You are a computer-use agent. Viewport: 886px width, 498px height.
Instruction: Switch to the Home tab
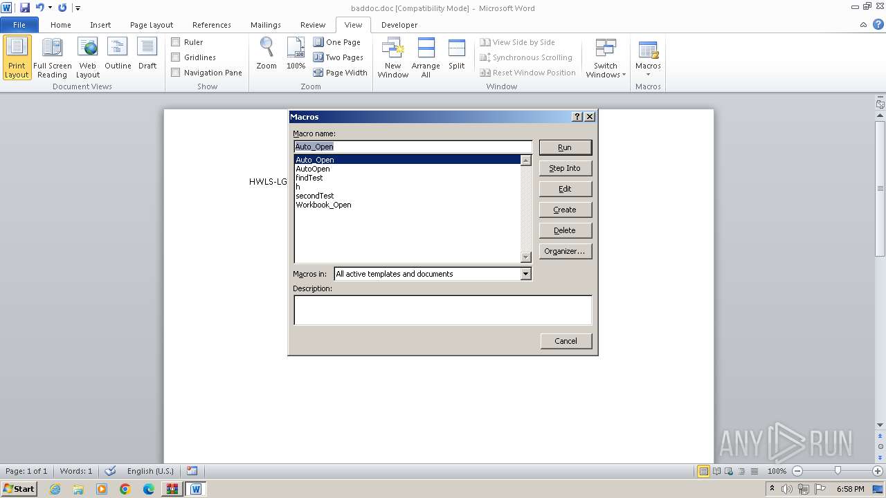tap(61, 25)
